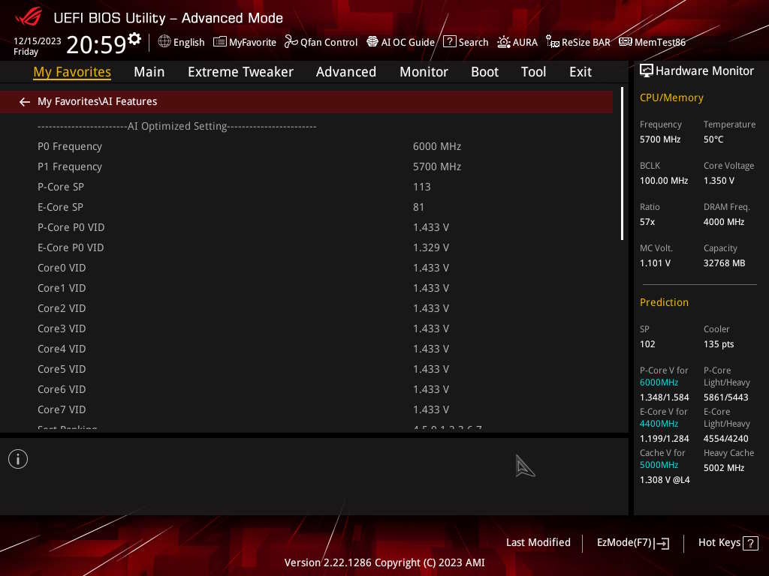This screenshot has width=769, height=576.
Task: Open the Tool tab
Action: (x=533, y=72)
